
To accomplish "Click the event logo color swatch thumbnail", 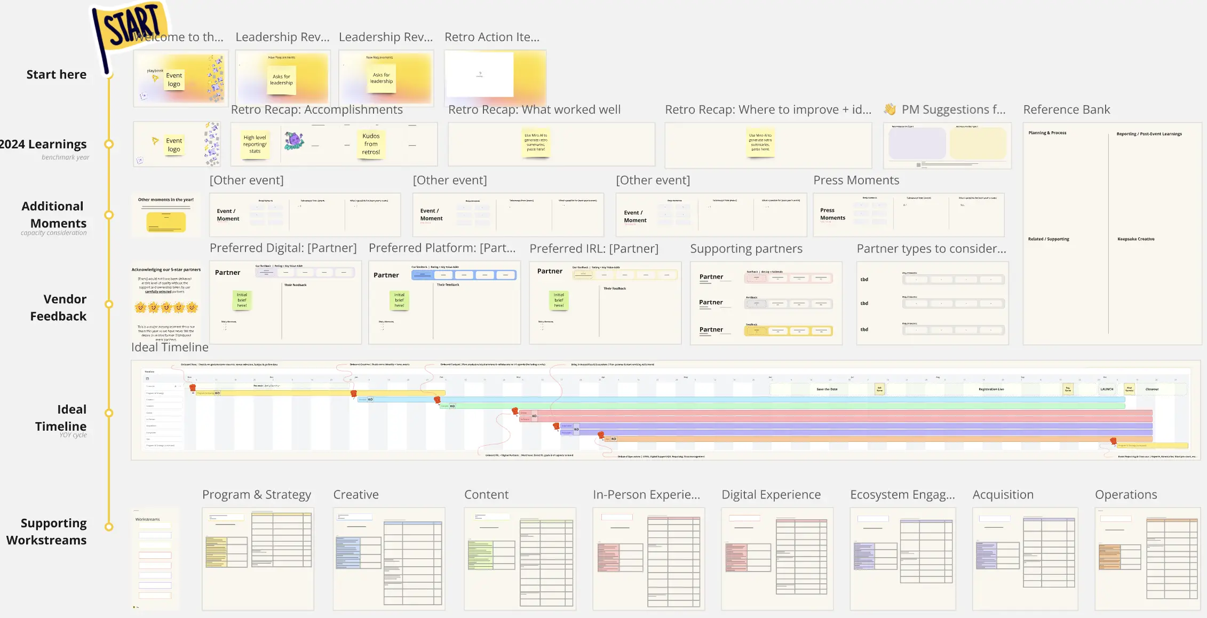I will 180,77.
